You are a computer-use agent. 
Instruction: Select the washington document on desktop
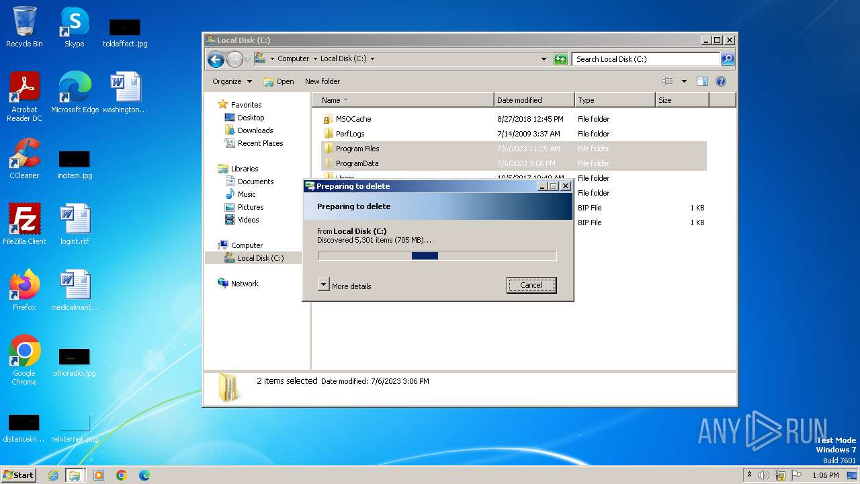coord(125,92)
